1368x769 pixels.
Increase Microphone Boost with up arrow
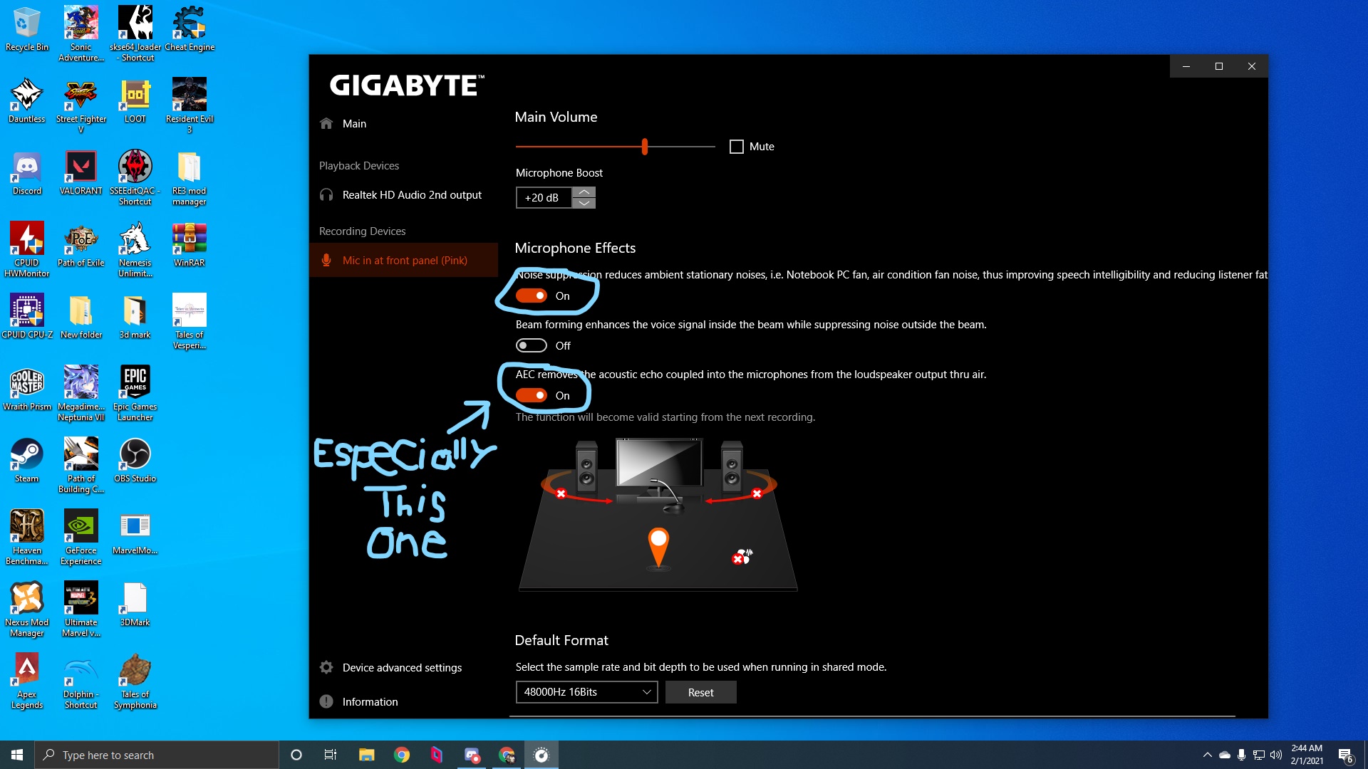(x=584, y=192)
